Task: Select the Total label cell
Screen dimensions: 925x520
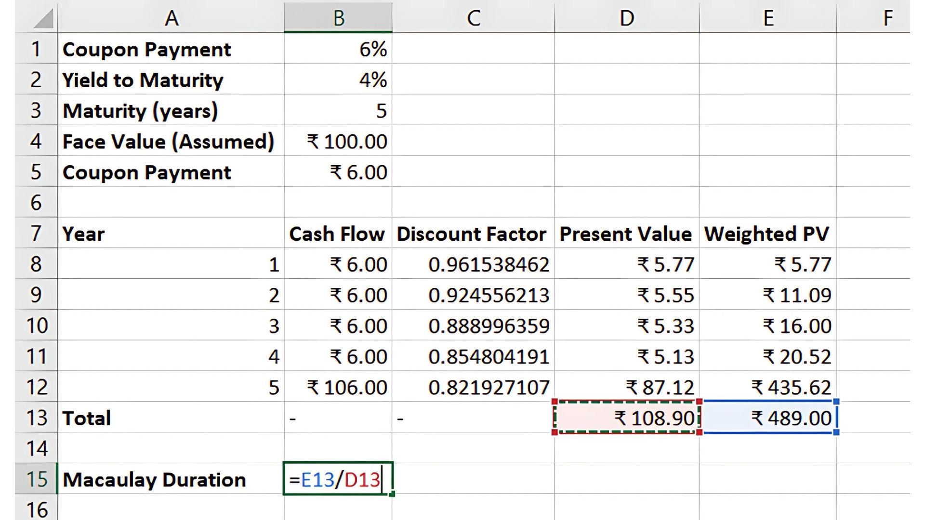Action: click(171, 417)
